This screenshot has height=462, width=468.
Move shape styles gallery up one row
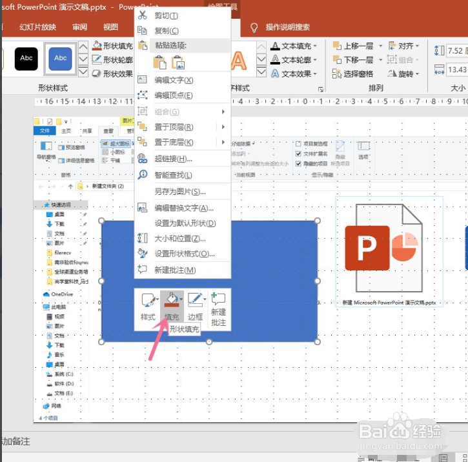[x=83, y=46]
